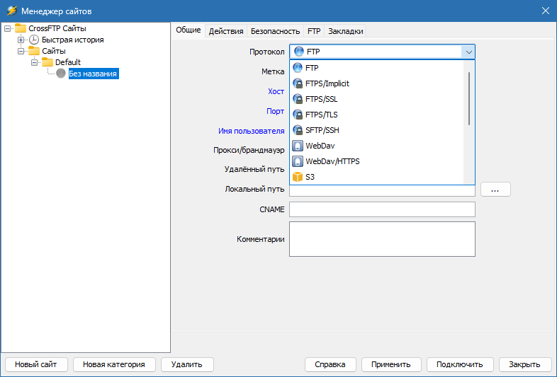Viewport: 557px width, 377px height.
Task: Click the Новая категория button
Action: (x=114, y=364)
